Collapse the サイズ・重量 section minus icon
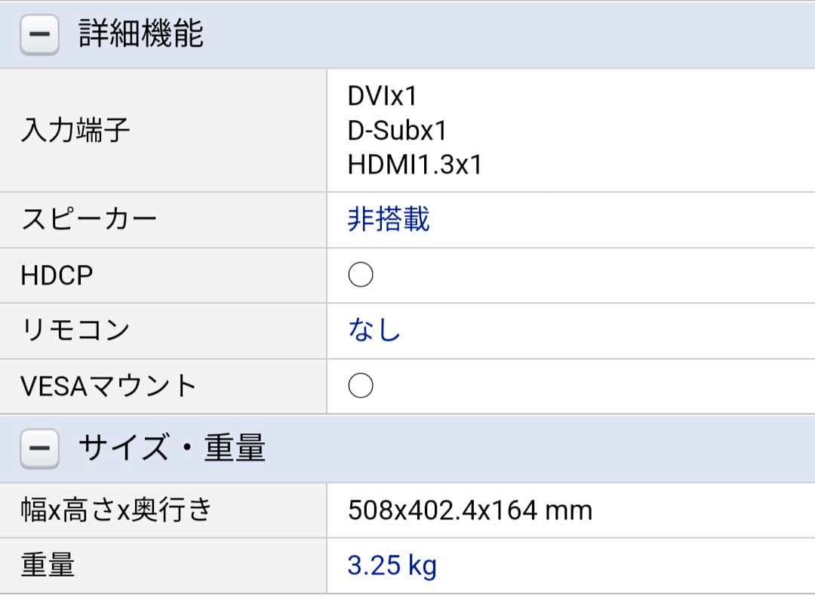This screenshot has height=604, width=815. 38,447
